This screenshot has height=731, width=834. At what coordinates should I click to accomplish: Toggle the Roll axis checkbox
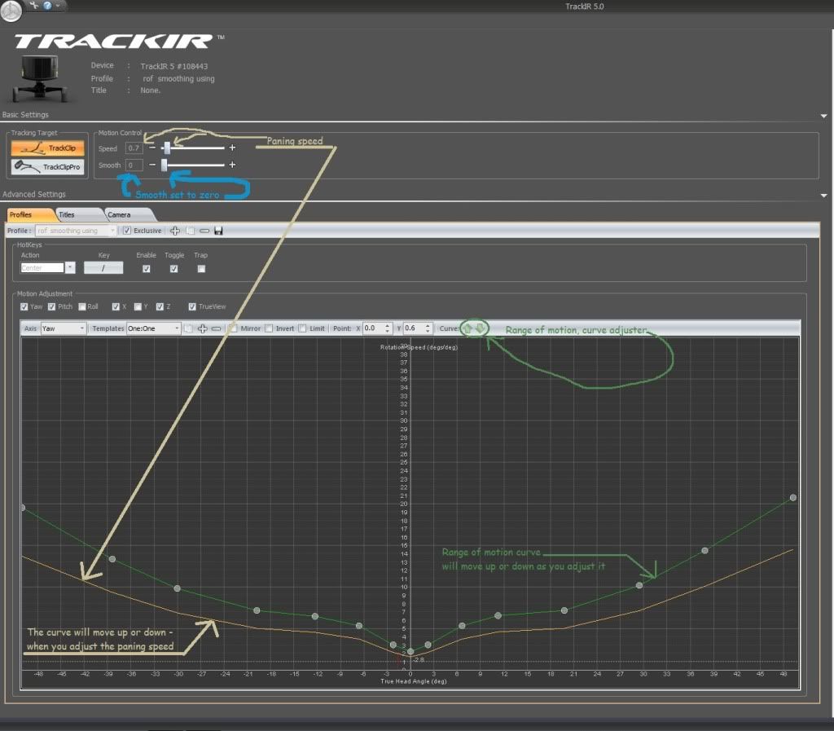tap(82, 306)
